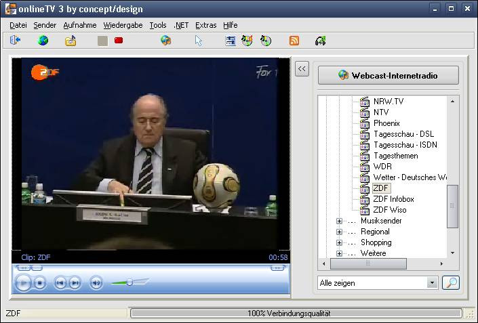The height and width of the screenshot is (323, 478).
Task: Open Webcast-Internetradio button
Action: click(388, 75)
